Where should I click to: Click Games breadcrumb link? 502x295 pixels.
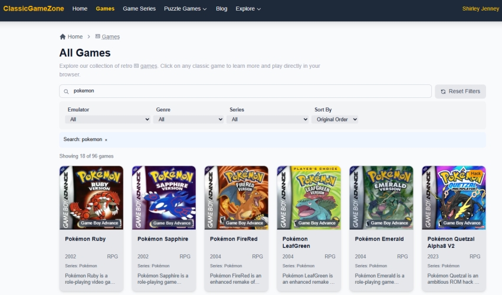point(110,37)
